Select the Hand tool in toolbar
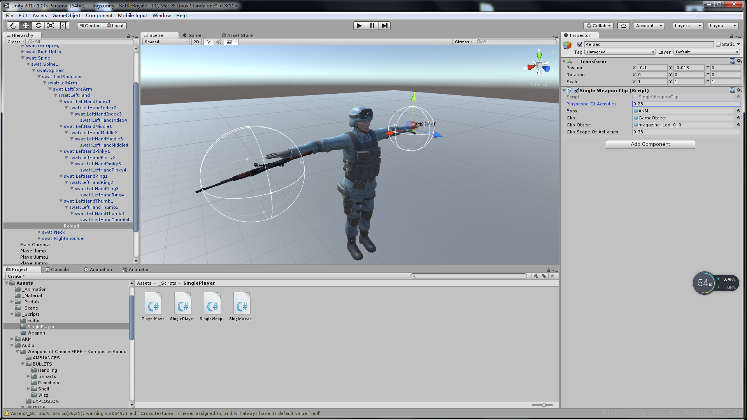The image size is (747, 420). [13, 26]
